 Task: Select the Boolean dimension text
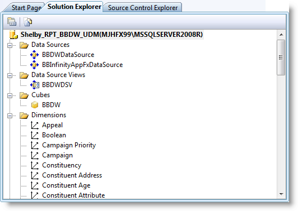pyautogui.click(x=54, y=135)
